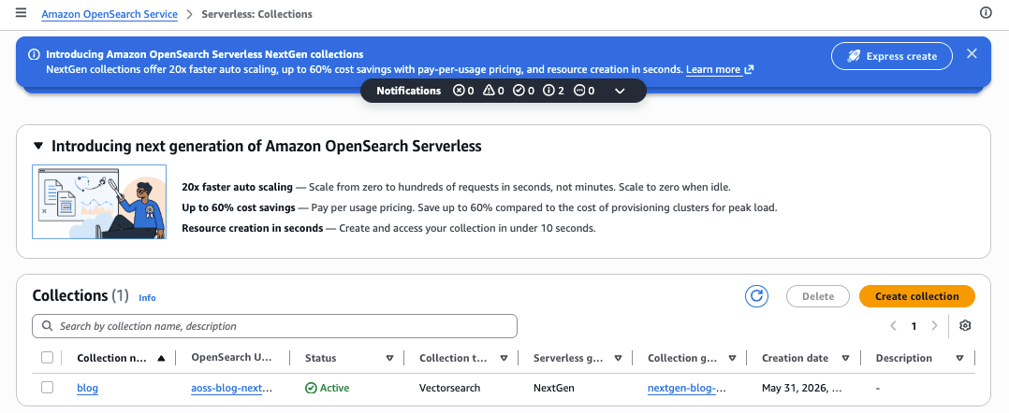Expand the Notifications bar chevron
Screen dimensions: 1009x413
point(620,92)
